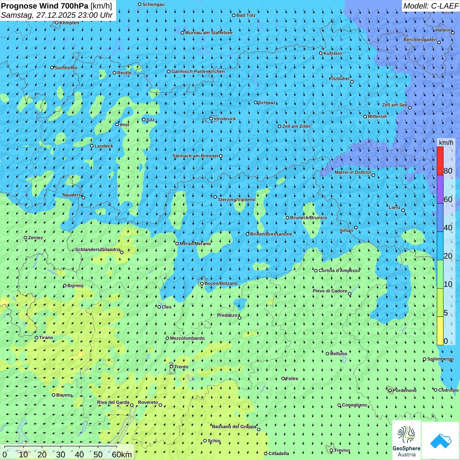Click the Zernez city marker
This screenshot has height=460, width=460.
click(26, 238)
